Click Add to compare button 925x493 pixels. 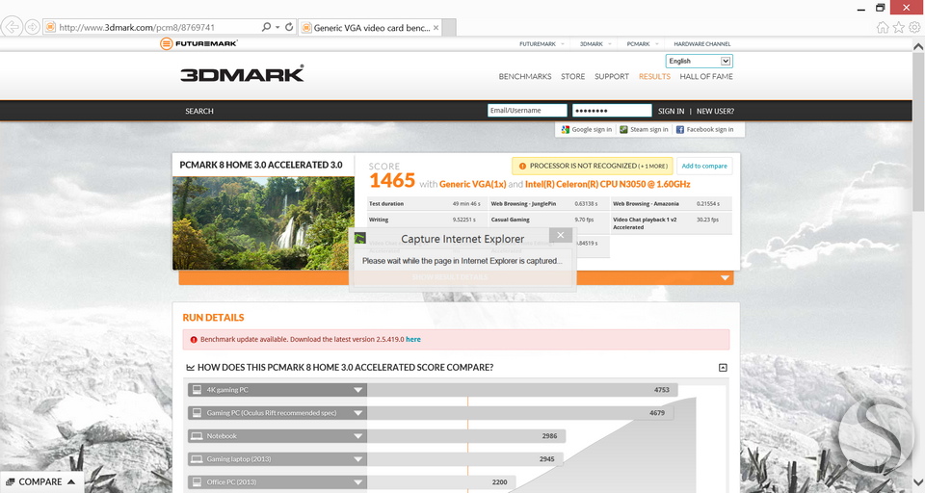704,167
